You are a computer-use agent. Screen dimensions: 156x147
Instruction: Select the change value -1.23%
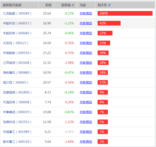point(69,23)
